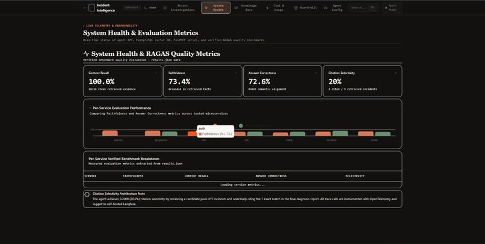
Task: Click the ANSWER CORRECTNESS column header
Action: [x=271, y=176]
